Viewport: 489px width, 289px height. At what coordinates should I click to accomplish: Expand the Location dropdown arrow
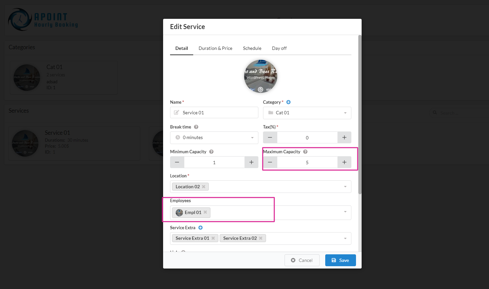click(345, 187)
